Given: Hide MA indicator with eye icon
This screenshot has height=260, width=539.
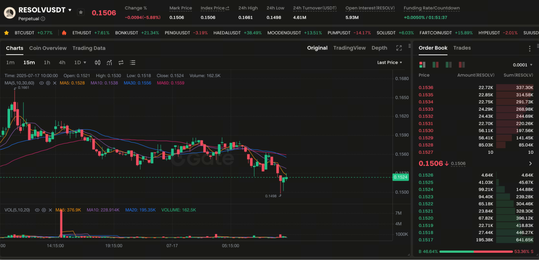Looking at the screenshot, I should tap(42, 83).
